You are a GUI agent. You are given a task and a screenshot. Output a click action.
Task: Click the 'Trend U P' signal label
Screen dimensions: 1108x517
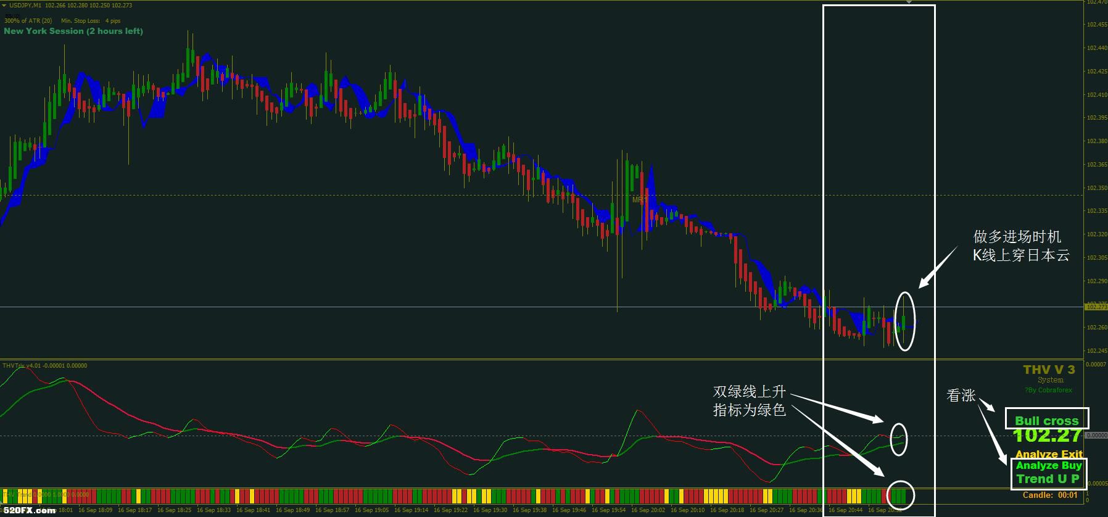point(1048,479)
